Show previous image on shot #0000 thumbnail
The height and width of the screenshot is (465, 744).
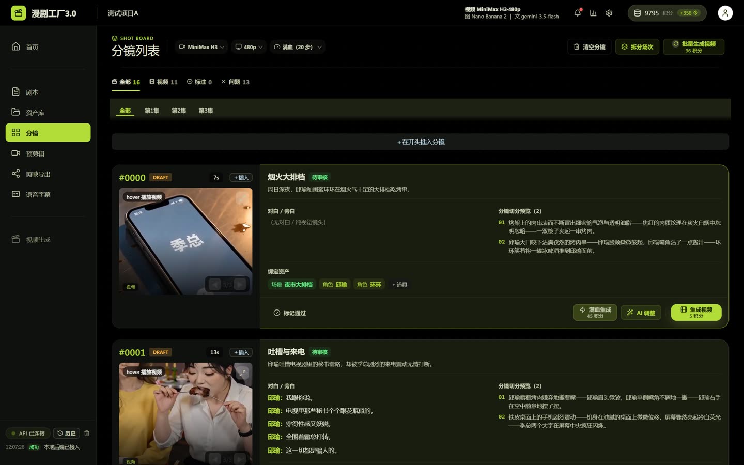click(x=215, y=284)
